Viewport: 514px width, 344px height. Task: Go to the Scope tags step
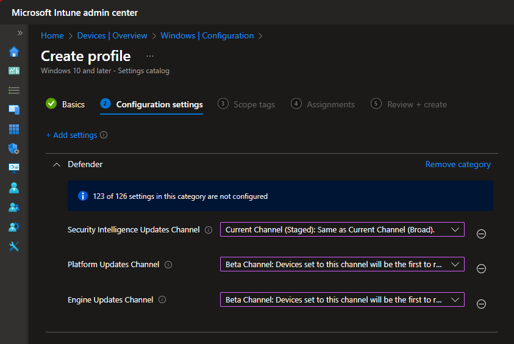[x=246, y=104]
